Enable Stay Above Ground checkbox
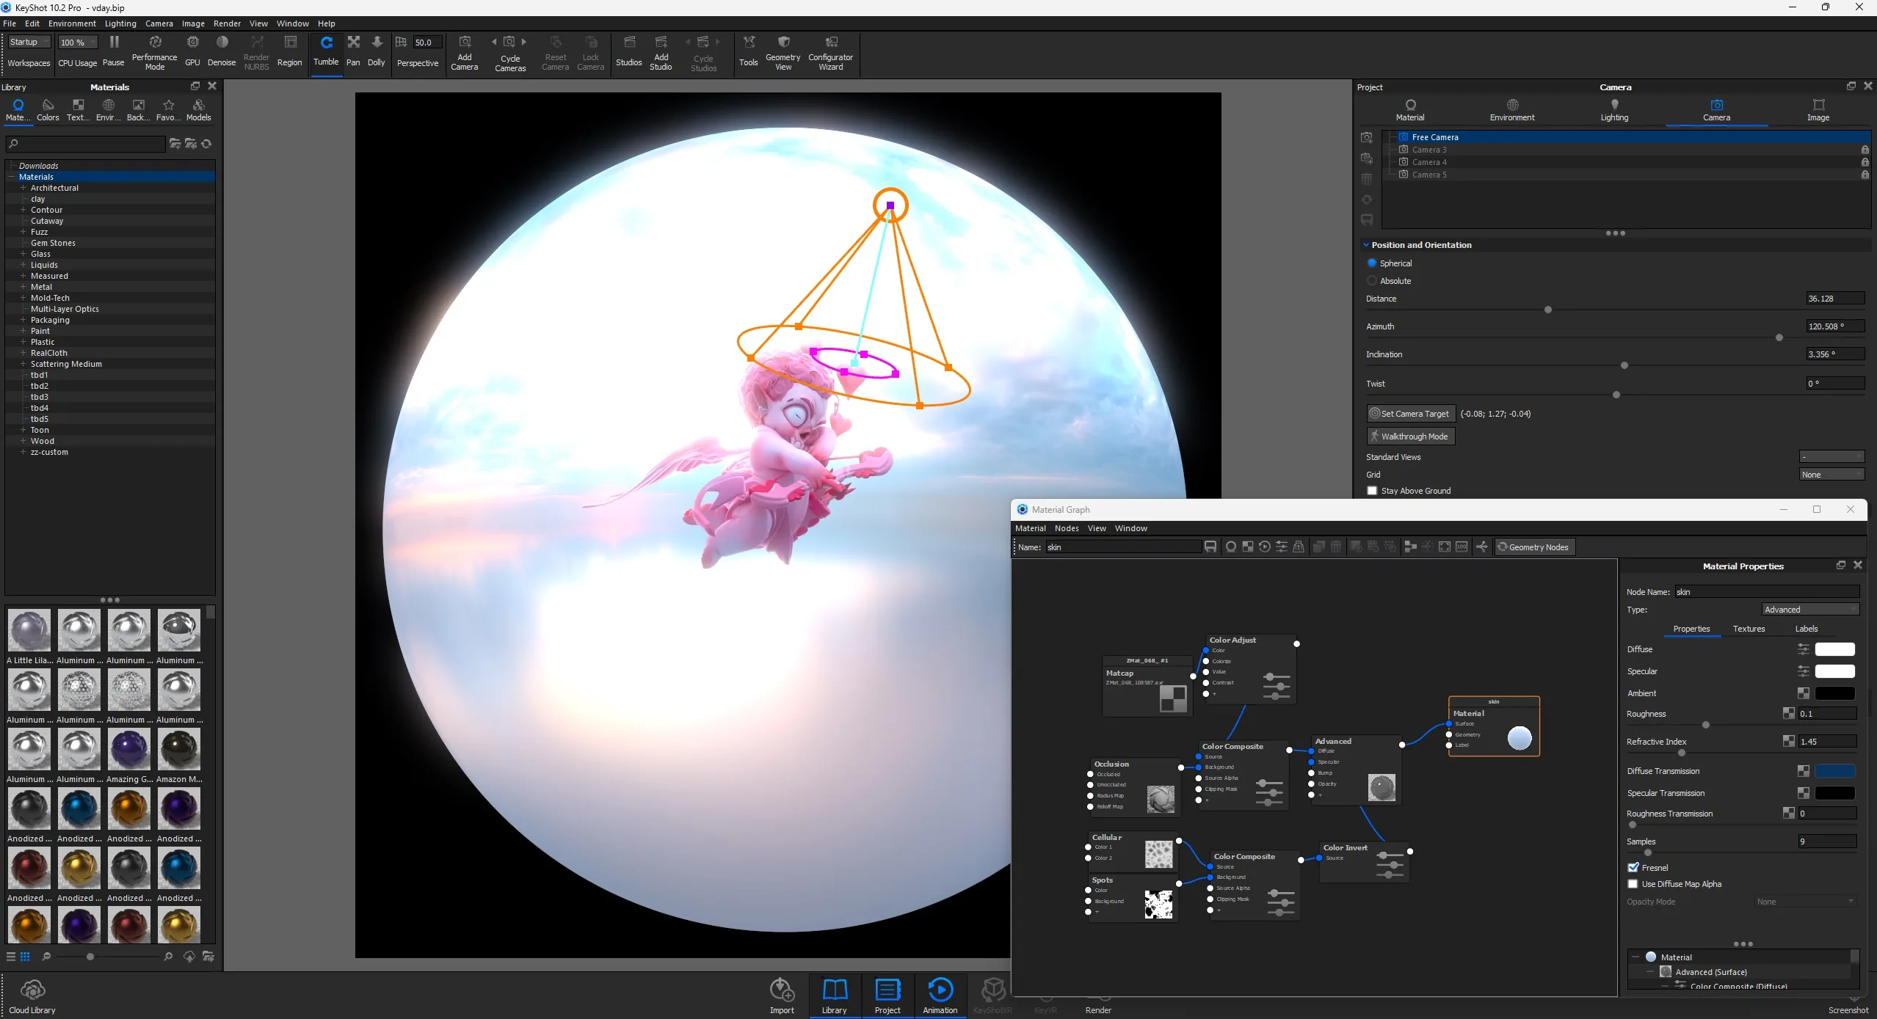 pyautogui.click(x=1372, y=491)
